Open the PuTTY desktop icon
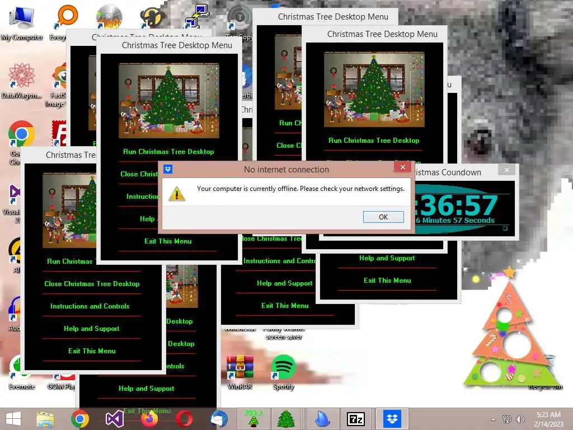This screenshot has width=573, height=430. pyautogui.click(x=196, y=16)
